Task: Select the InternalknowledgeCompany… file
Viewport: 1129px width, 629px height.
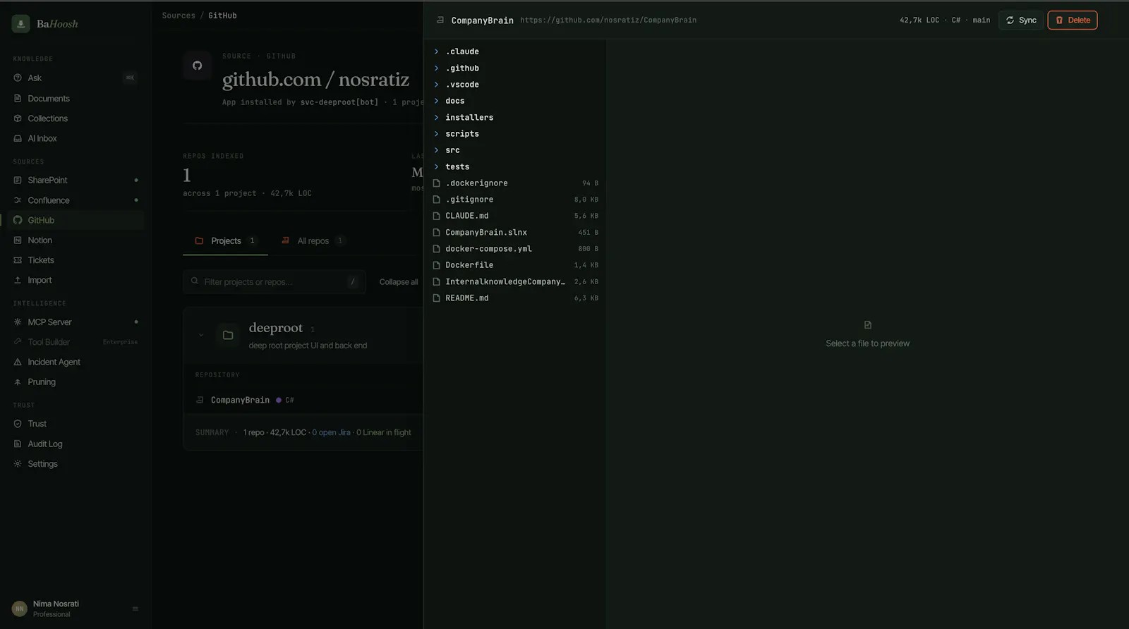Action: (x=515, y=282)
